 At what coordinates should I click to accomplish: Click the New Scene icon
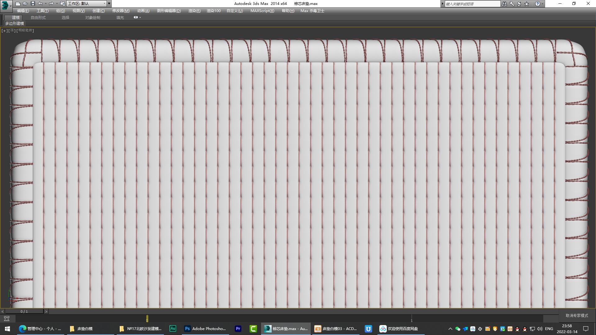click(x=18, y=4)
